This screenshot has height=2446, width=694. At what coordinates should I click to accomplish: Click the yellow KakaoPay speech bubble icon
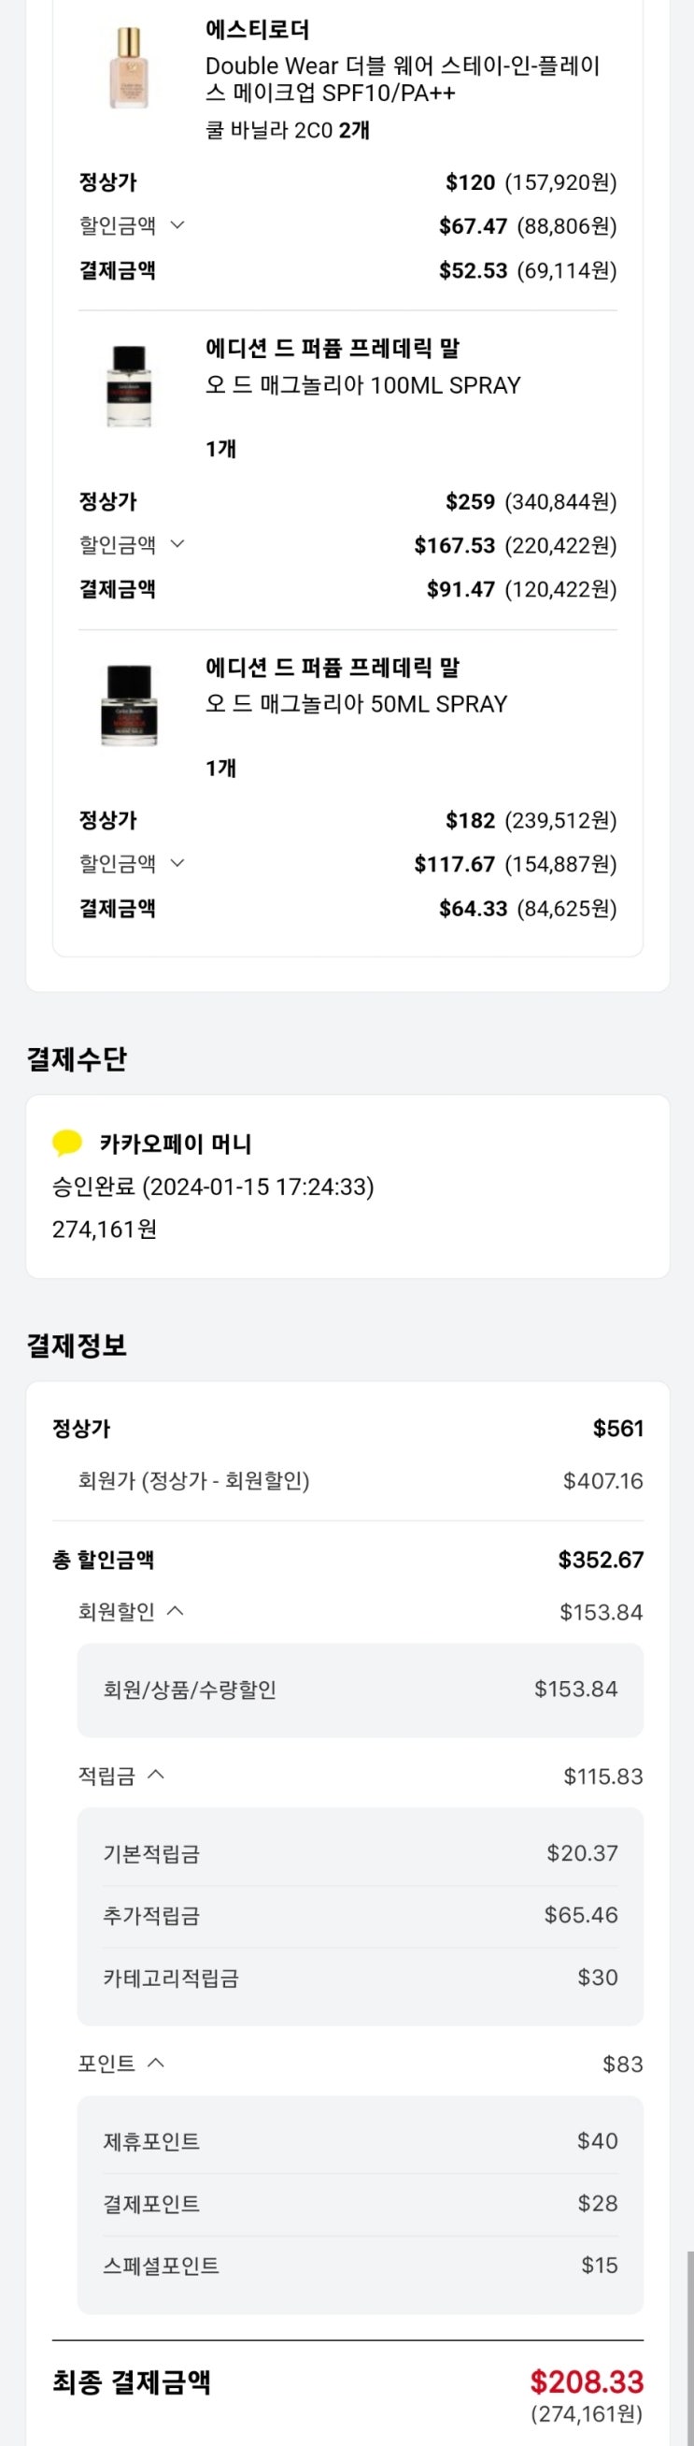point(67,1143)
